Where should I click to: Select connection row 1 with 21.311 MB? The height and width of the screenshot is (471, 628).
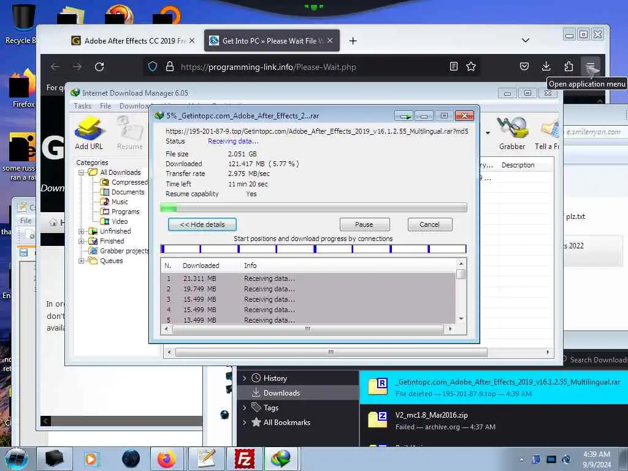(308, 278)
